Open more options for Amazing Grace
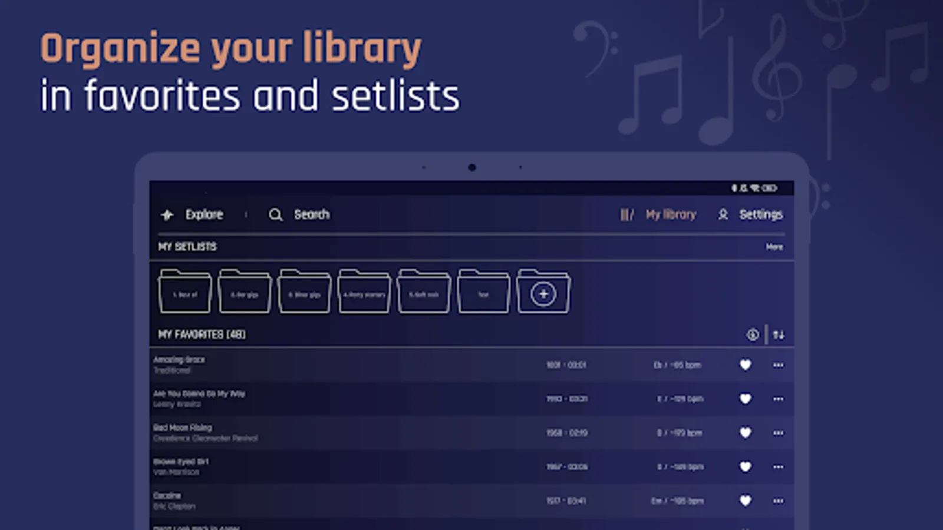Image resolution: width=943 pixels, height=530 pixels. pyautogui.click(x=779, y=365)
